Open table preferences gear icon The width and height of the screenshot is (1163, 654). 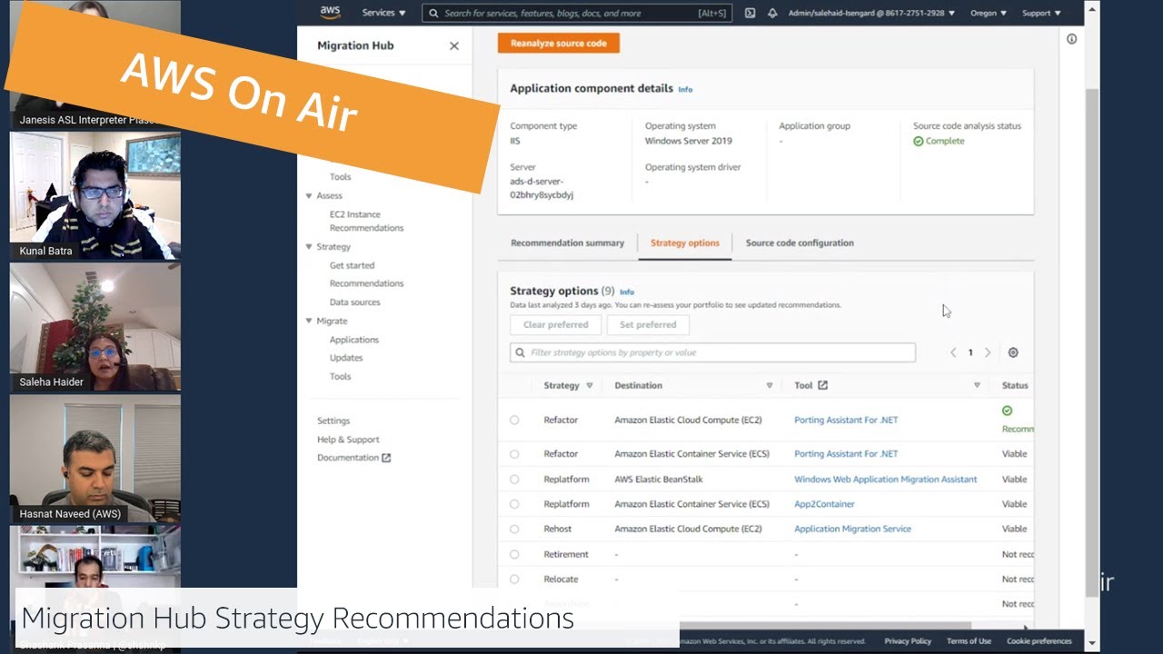1013,352
